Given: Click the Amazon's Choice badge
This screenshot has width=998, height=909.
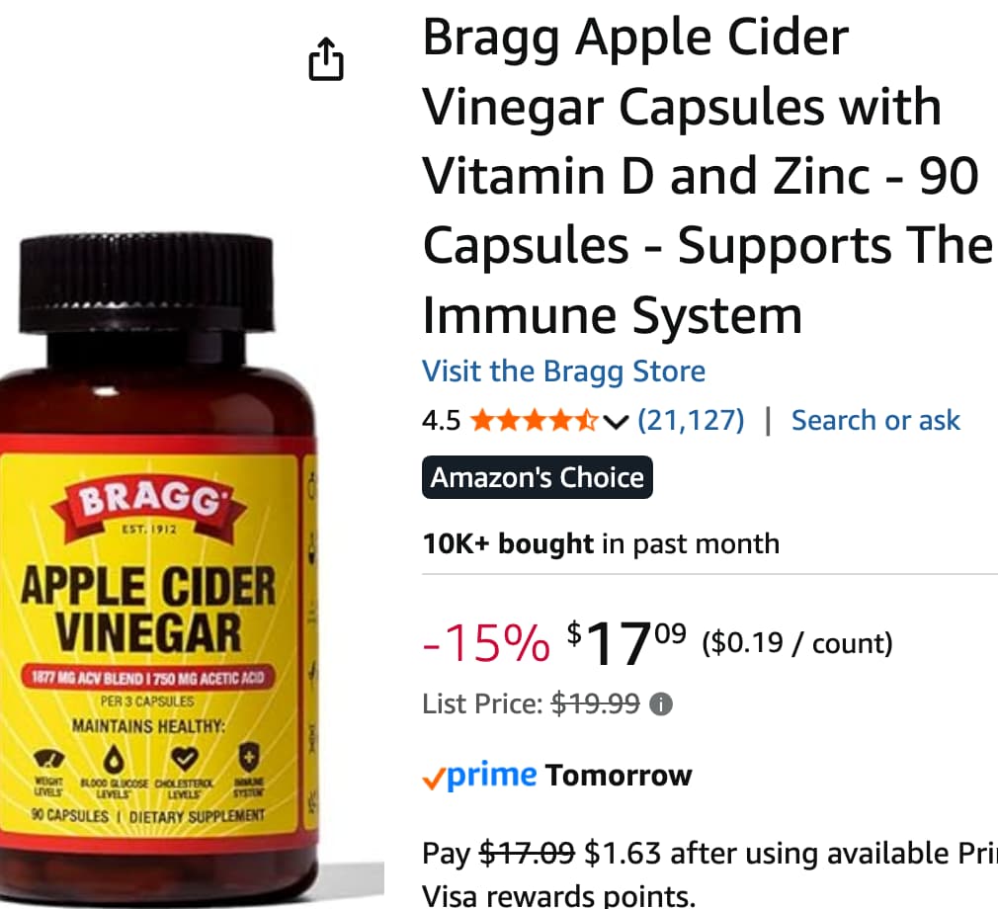Looking at the screenshot, I should tap(538, 477).
